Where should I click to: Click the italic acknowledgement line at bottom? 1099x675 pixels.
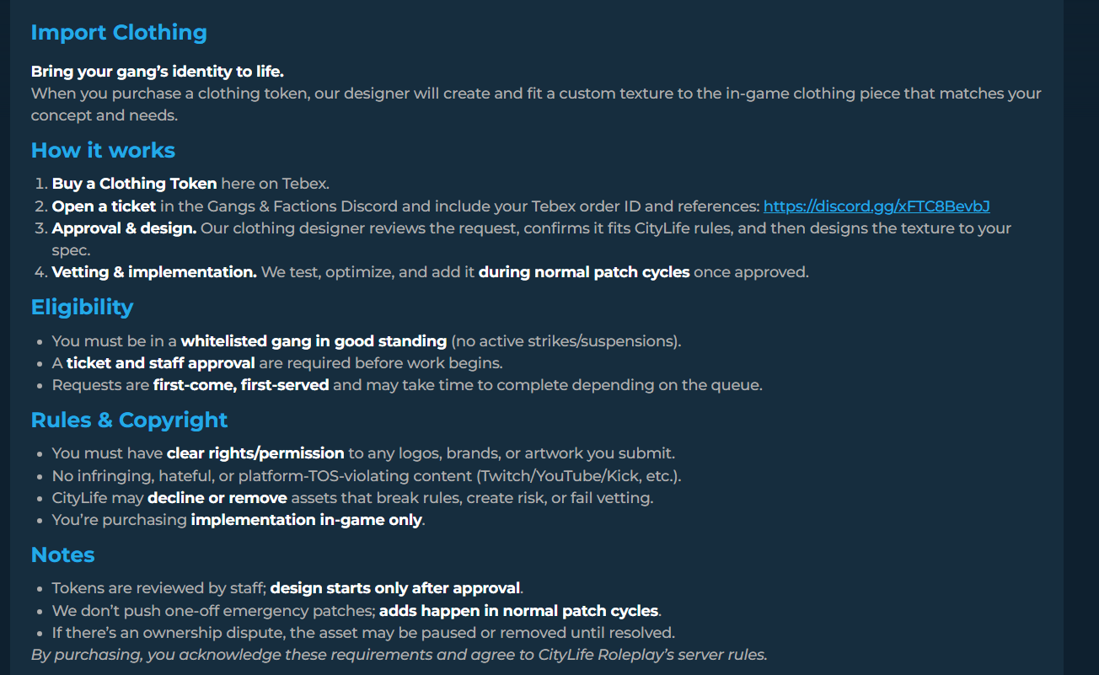pos(399,656)
